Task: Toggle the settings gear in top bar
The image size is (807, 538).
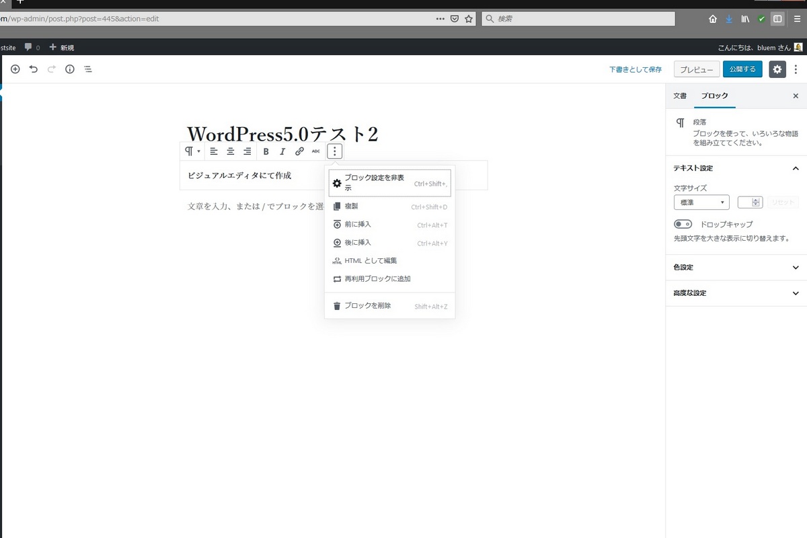Action: click(x=777, y=69)
